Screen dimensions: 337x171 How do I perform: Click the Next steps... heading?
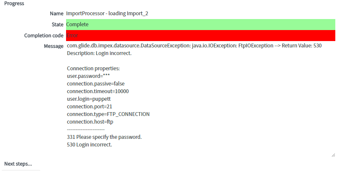click(18, 164)
